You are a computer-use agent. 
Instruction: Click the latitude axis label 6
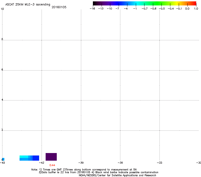tap(2, 69)
